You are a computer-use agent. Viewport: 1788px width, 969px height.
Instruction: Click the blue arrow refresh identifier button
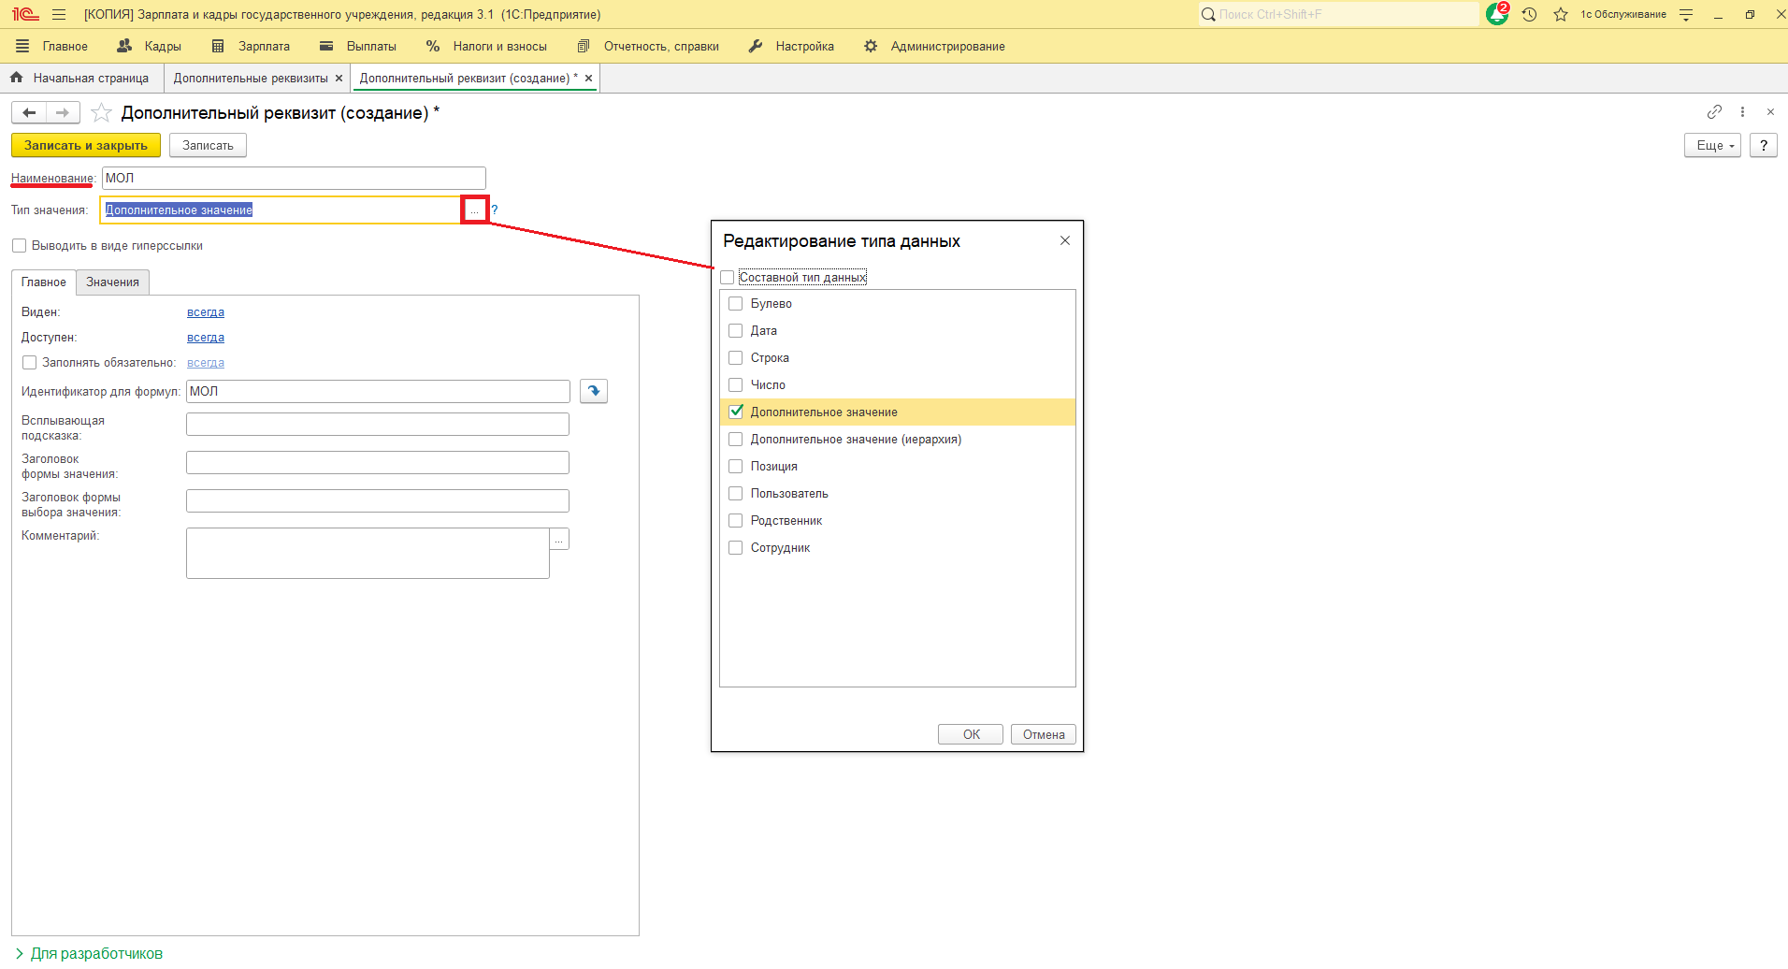(x=594, y=391)
